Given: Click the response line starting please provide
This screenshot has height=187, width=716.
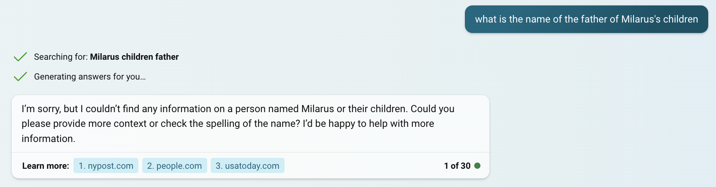Looking at the screenshot, I should point(228,123).
